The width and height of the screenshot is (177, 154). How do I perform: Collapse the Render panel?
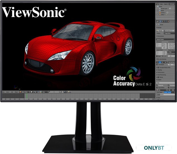[157, 27]
